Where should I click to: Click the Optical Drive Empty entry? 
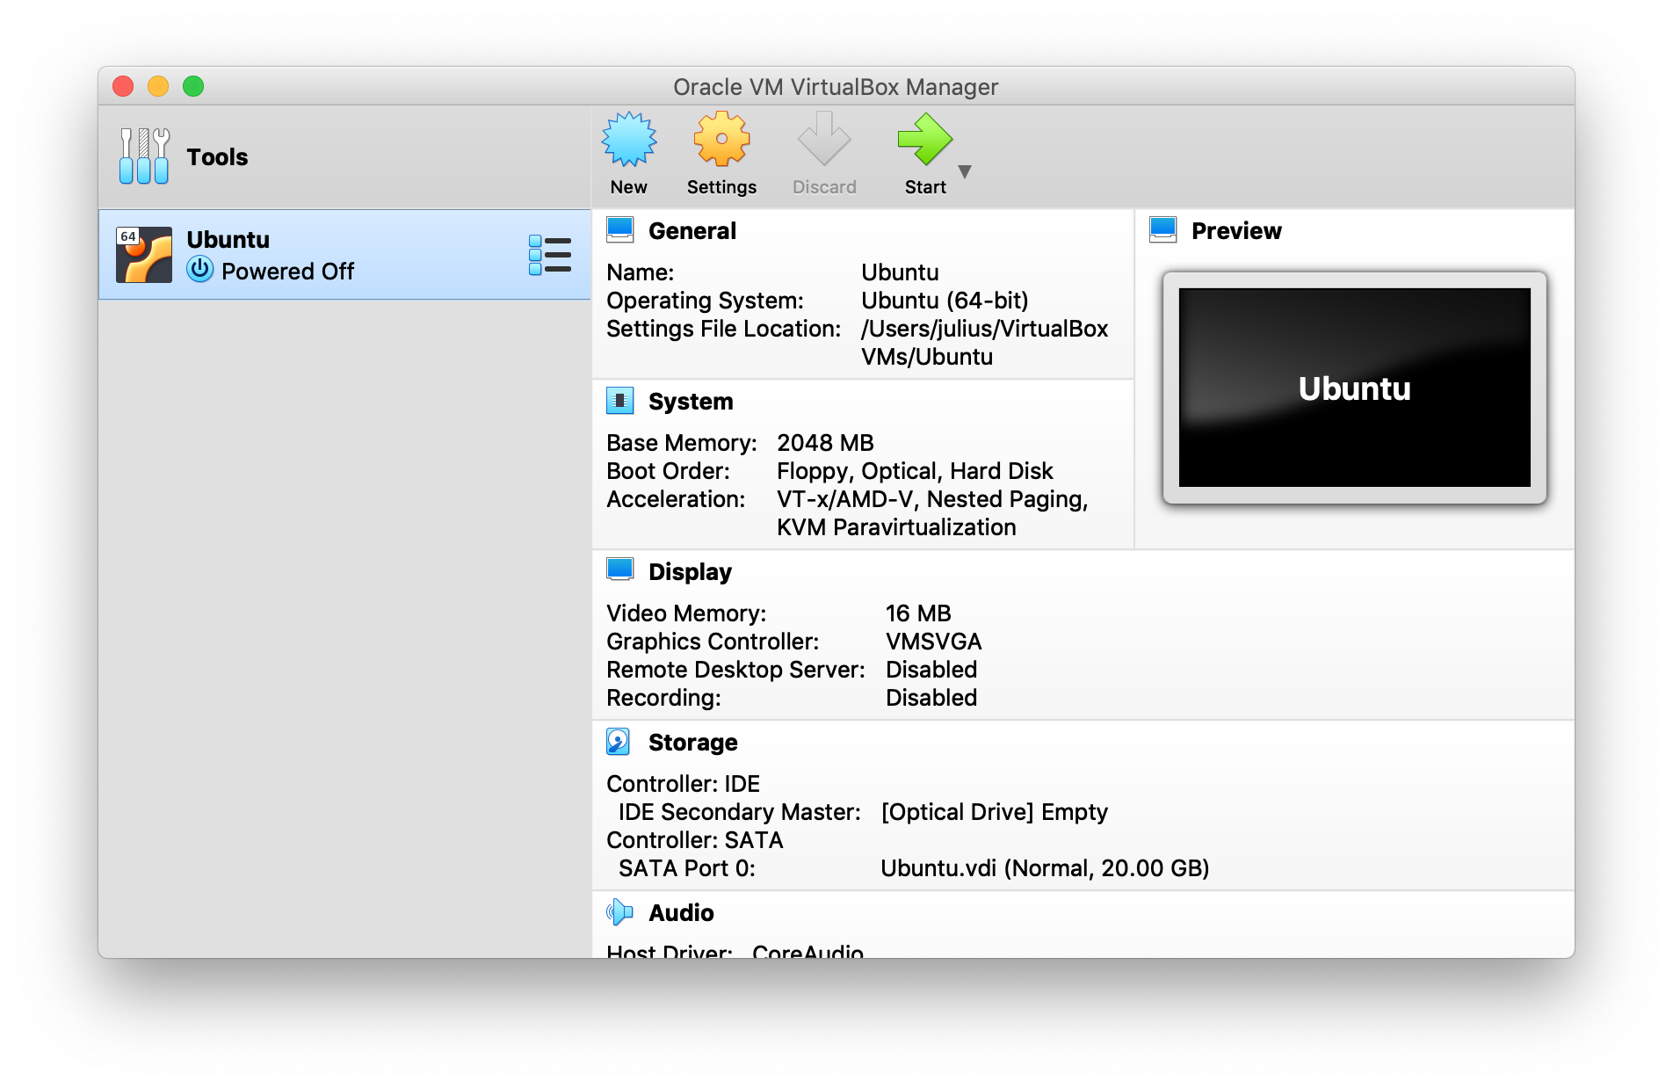coord(994,812)
